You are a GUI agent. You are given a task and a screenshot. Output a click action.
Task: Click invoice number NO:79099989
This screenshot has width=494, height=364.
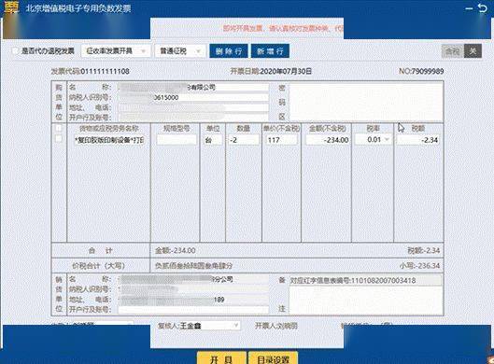(421, 71)
